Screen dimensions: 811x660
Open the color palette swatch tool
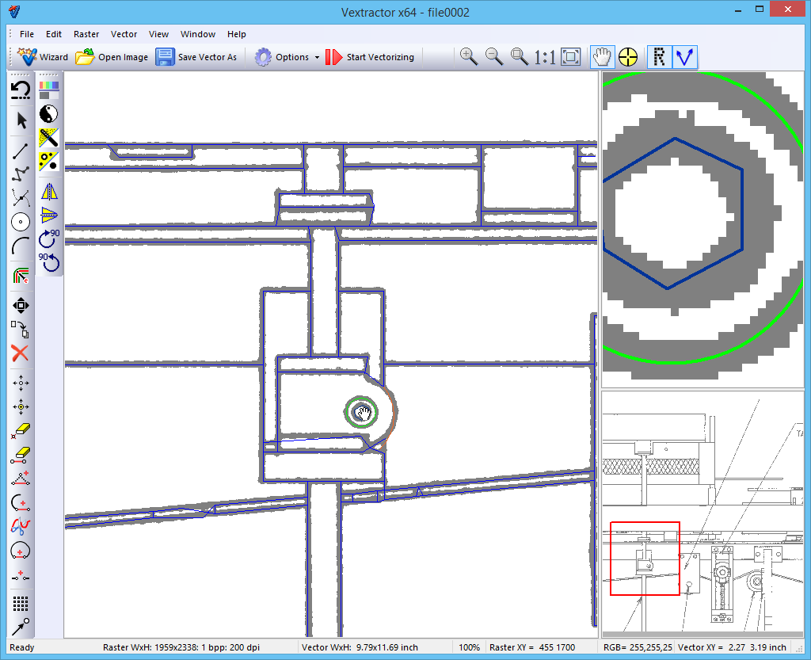(49, 89)
